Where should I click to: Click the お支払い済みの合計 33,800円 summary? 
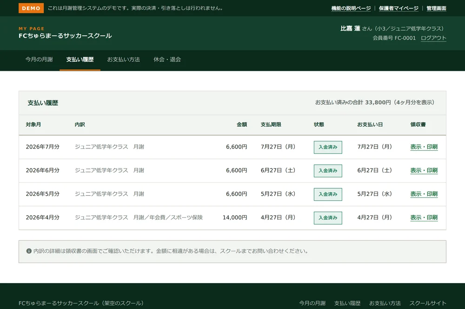coord(375,103)
